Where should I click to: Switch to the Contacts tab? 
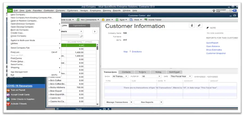(126, 72)
